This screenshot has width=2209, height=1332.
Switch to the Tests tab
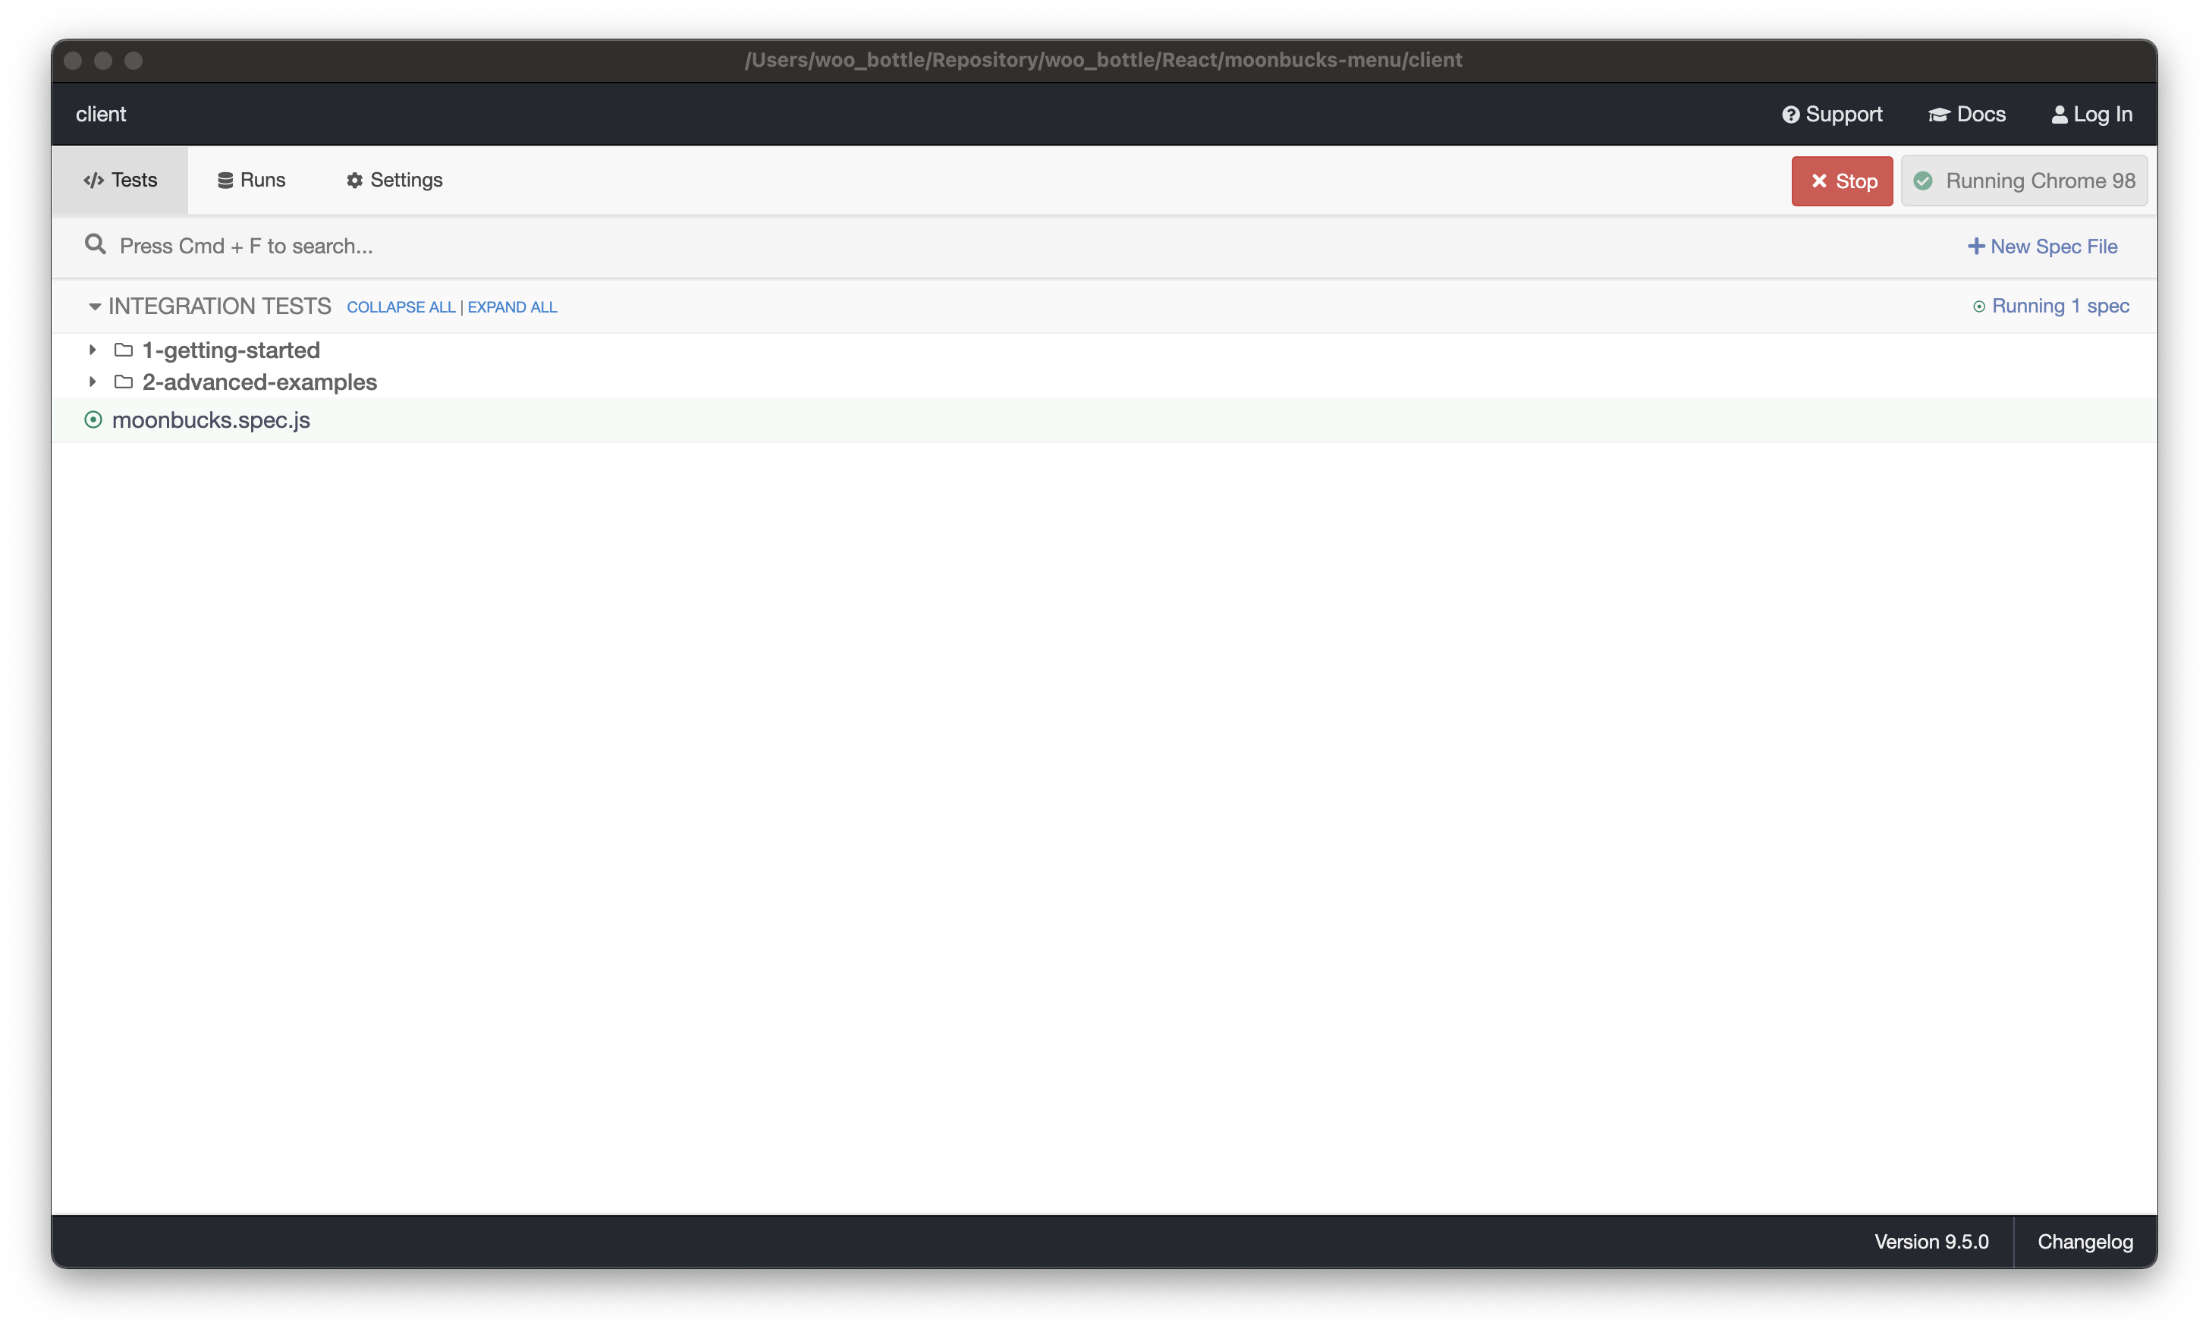point(120,181)
